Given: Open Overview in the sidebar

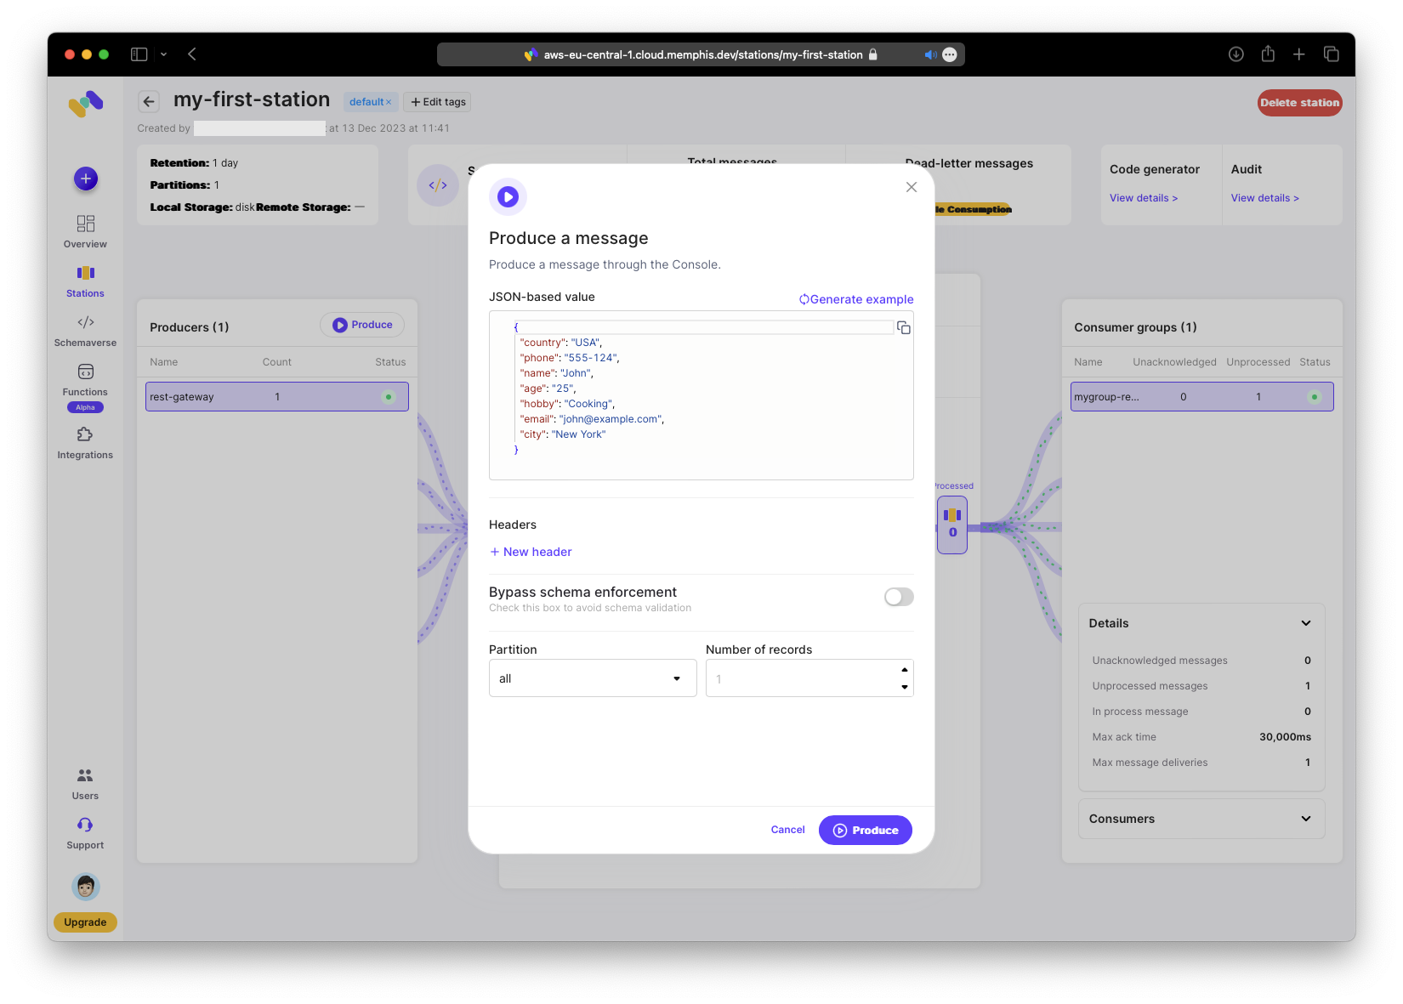Looking at the screenshot, I should coord(85,231).
